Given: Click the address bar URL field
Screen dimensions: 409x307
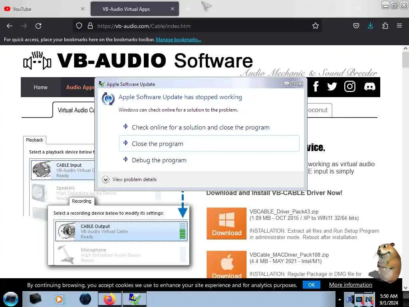Looking at the screenshot, I should [198, 26].
